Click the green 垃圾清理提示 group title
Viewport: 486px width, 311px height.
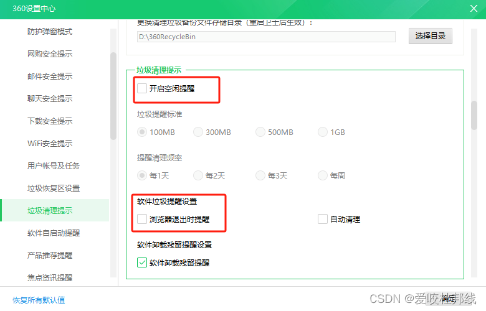pos(159,70)
